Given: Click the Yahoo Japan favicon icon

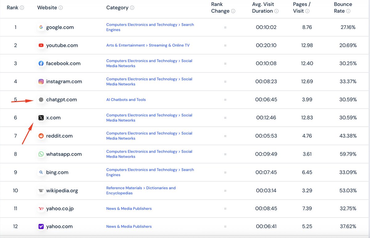Looking at the screenshot, I should [x=41, y=208].
